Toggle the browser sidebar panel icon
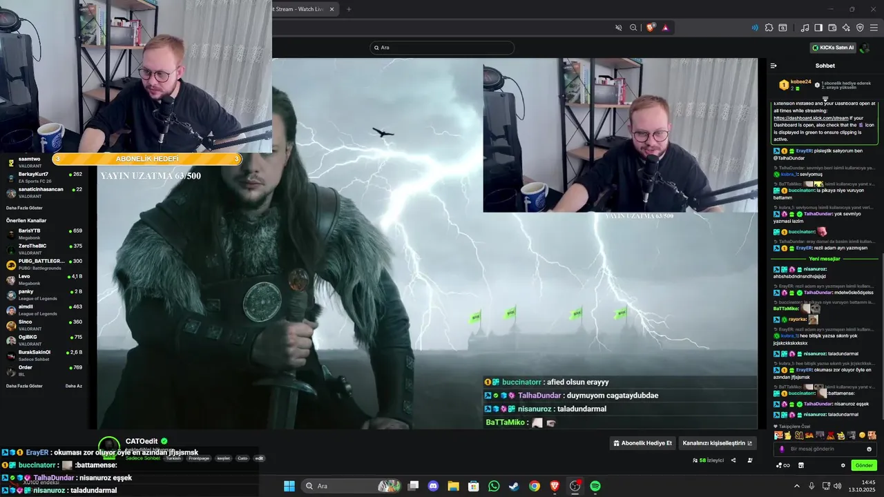Image resolution: width=884 pixels, height=497 pixels. click(818, 28)
